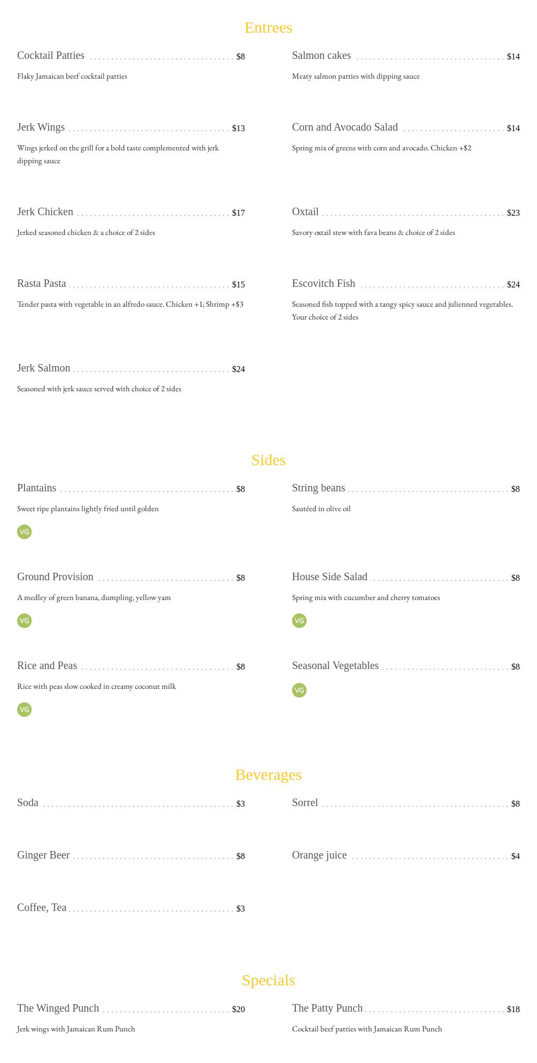Select the Jerk Wings item title
Viewport: 537px width, 1063px height.
point(41,127)
